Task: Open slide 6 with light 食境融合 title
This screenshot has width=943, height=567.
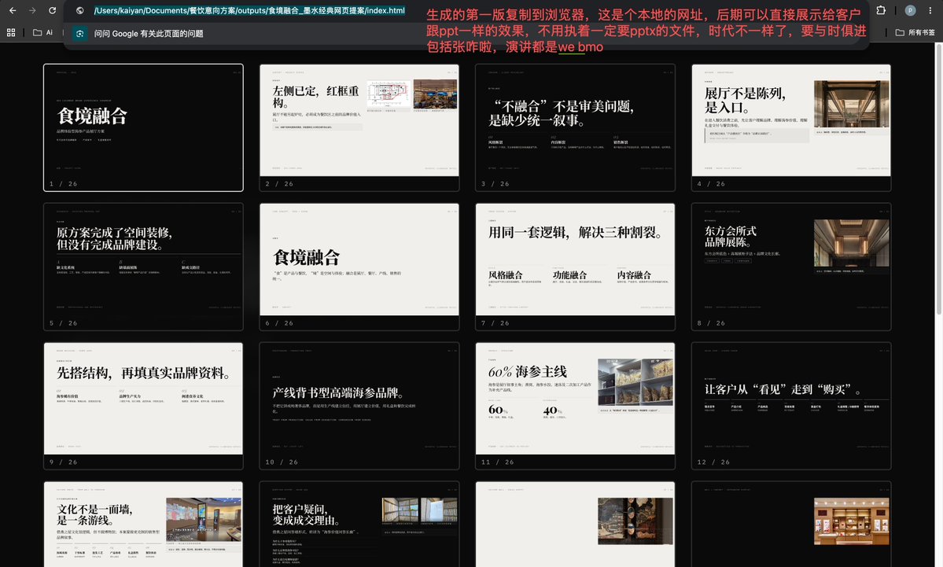Action: pyautogui.click(x=359, y=267)
